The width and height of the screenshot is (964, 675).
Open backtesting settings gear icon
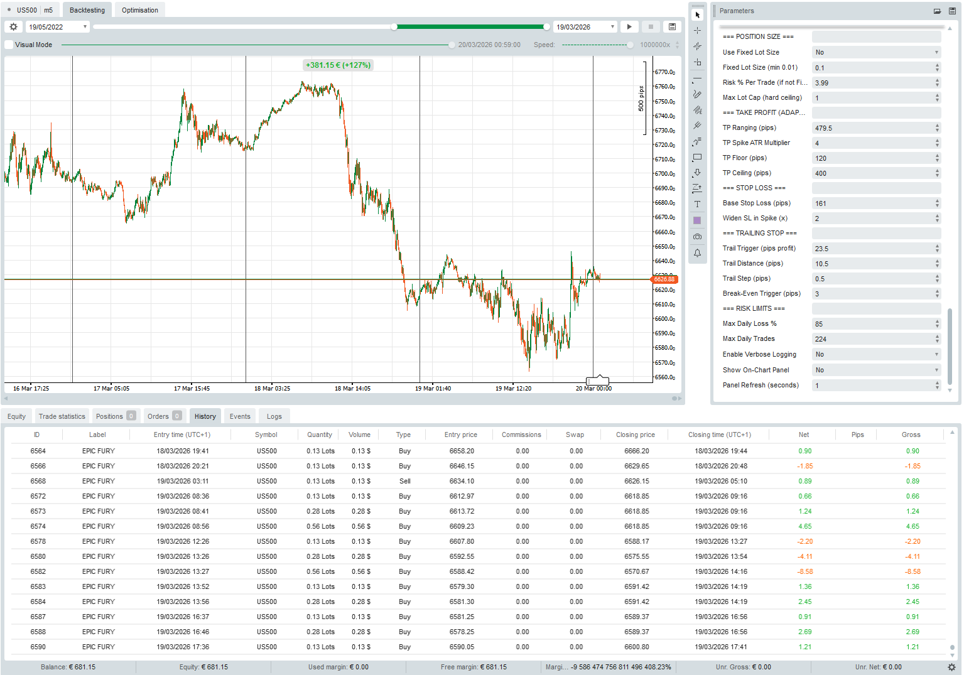point(13,27)
